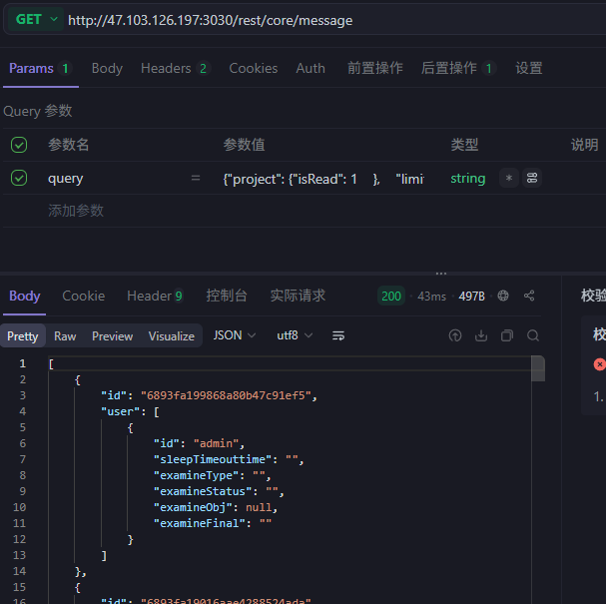
Task: Open the JSON format dropdown
Action: click(x=235, y=335)
